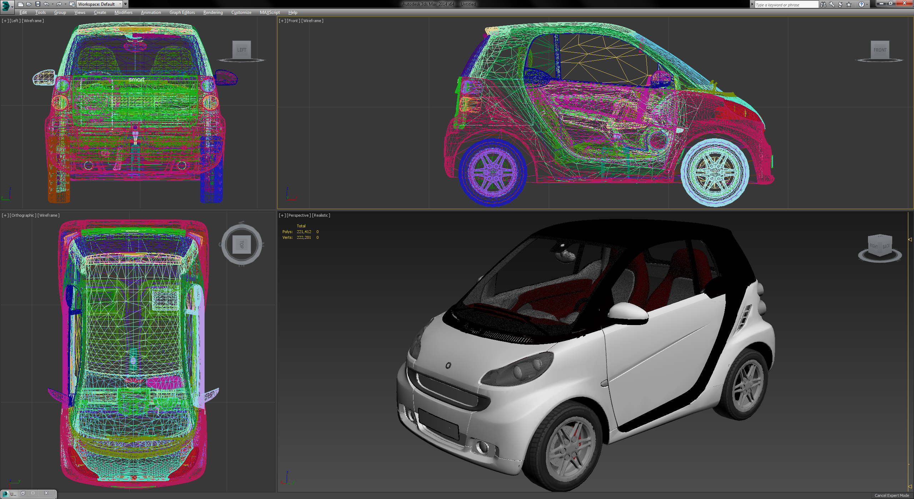The width and height of the screenshot is (914, 499).
Task: Click the FRONT face of the ViewCube
Action: (x=880, y=50)
